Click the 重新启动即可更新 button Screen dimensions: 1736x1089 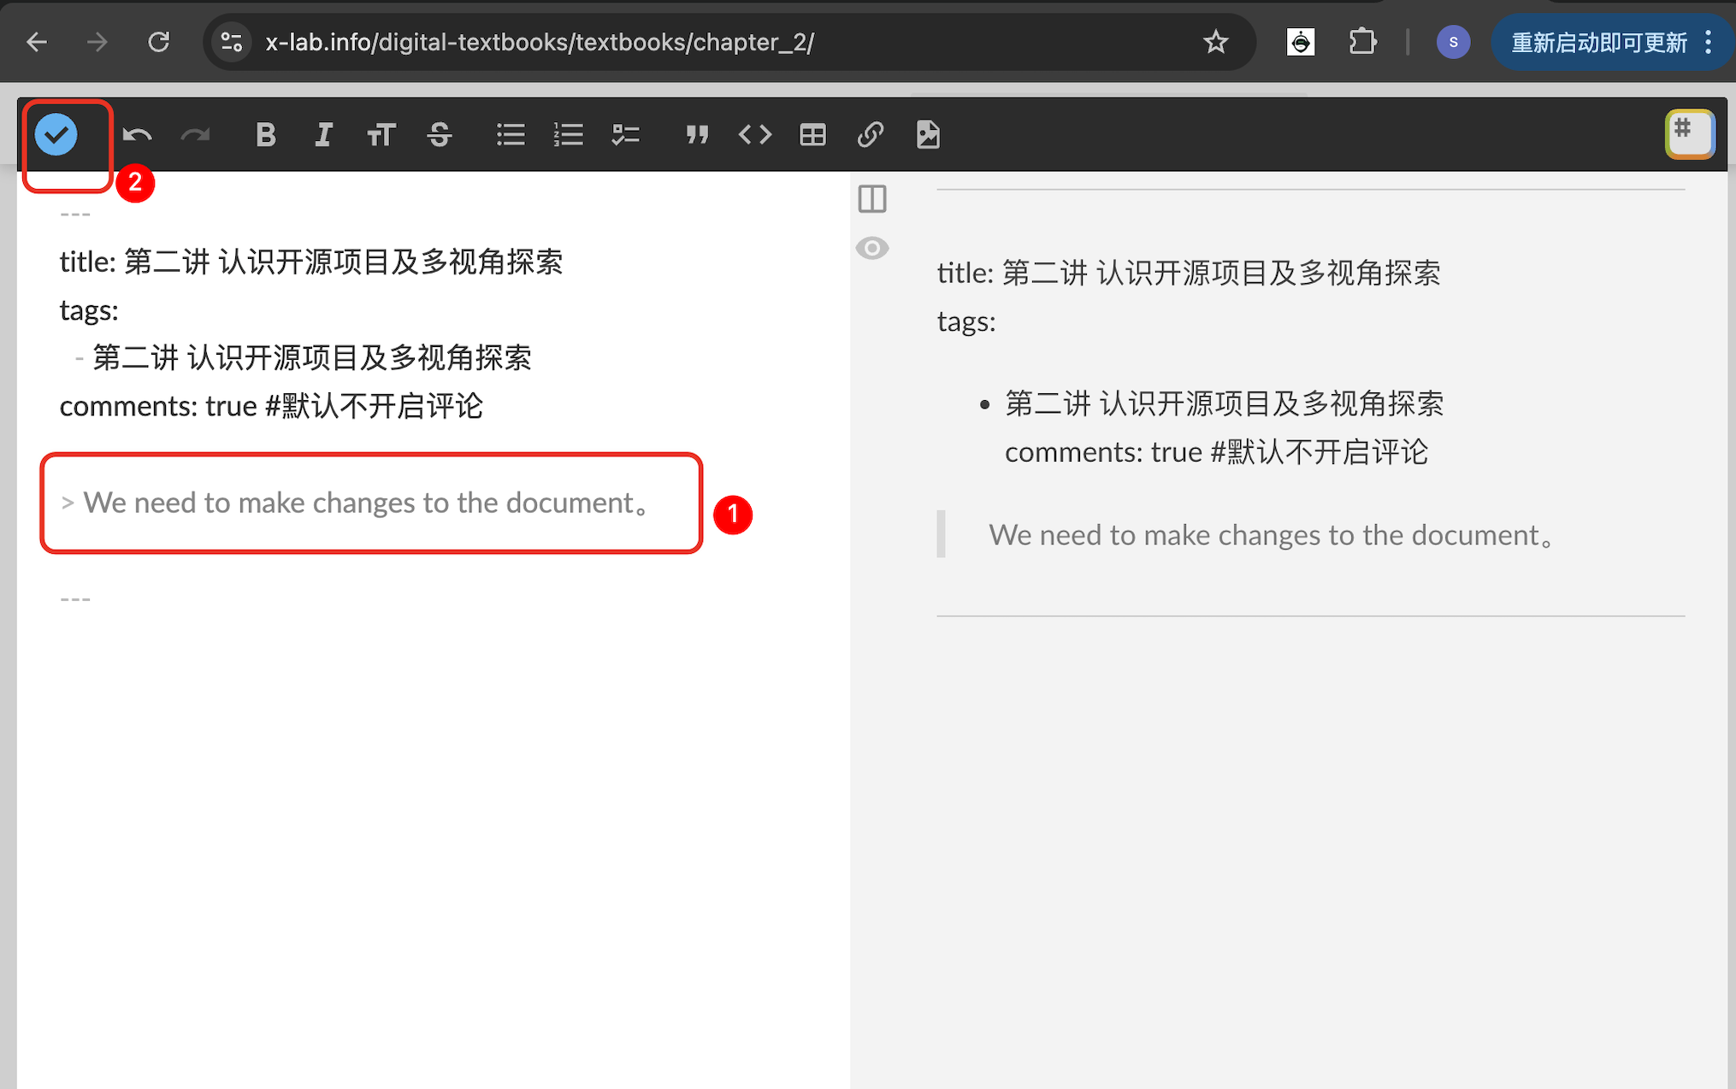click(1599, 42)
